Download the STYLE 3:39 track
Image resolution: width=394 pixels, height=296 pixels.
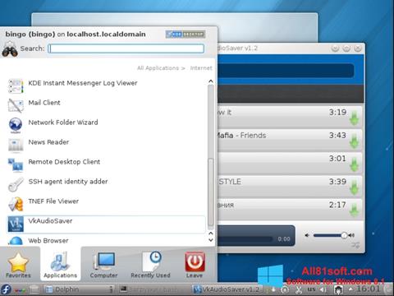coord(354,187)
